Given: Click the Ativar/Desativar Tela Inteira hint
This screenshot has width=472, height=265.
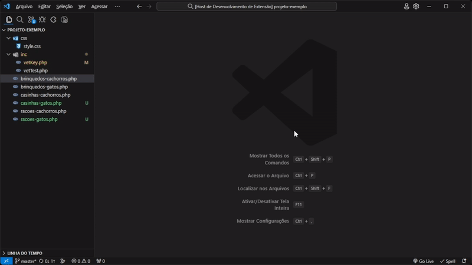Looking at the screenshot, I should [x=265, y=204].
